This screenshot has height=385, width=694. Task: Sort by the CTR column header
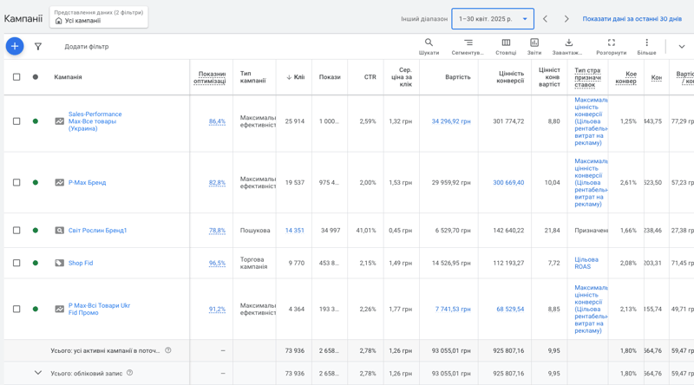[370, 77]
